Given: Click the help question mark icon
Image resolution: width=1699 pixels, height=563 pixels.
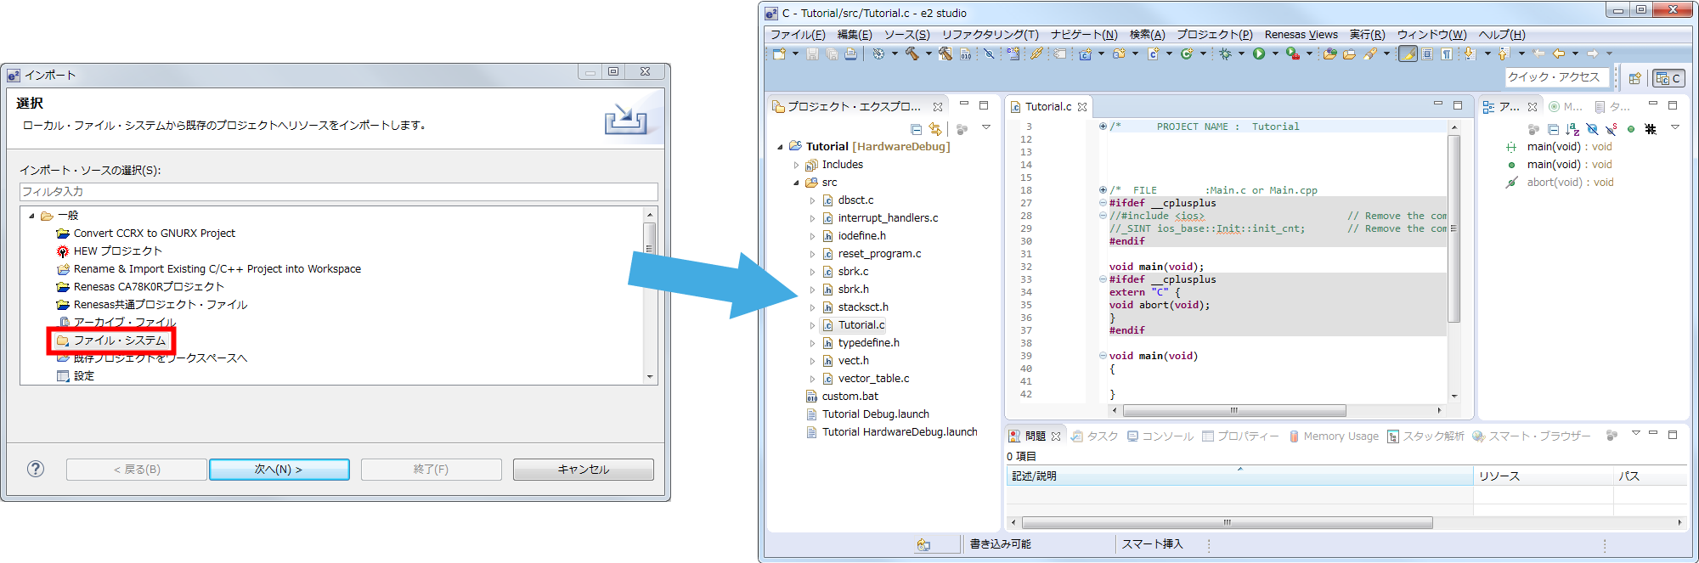Looking at the screenshot, I should coord(36,469).
